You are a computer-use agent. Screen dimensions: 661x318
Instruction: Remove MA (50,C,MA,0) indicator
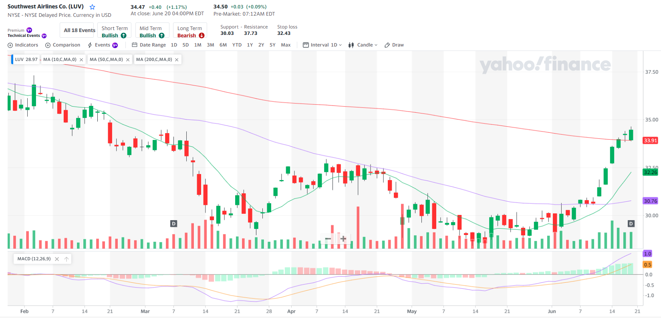coord(128,59)
